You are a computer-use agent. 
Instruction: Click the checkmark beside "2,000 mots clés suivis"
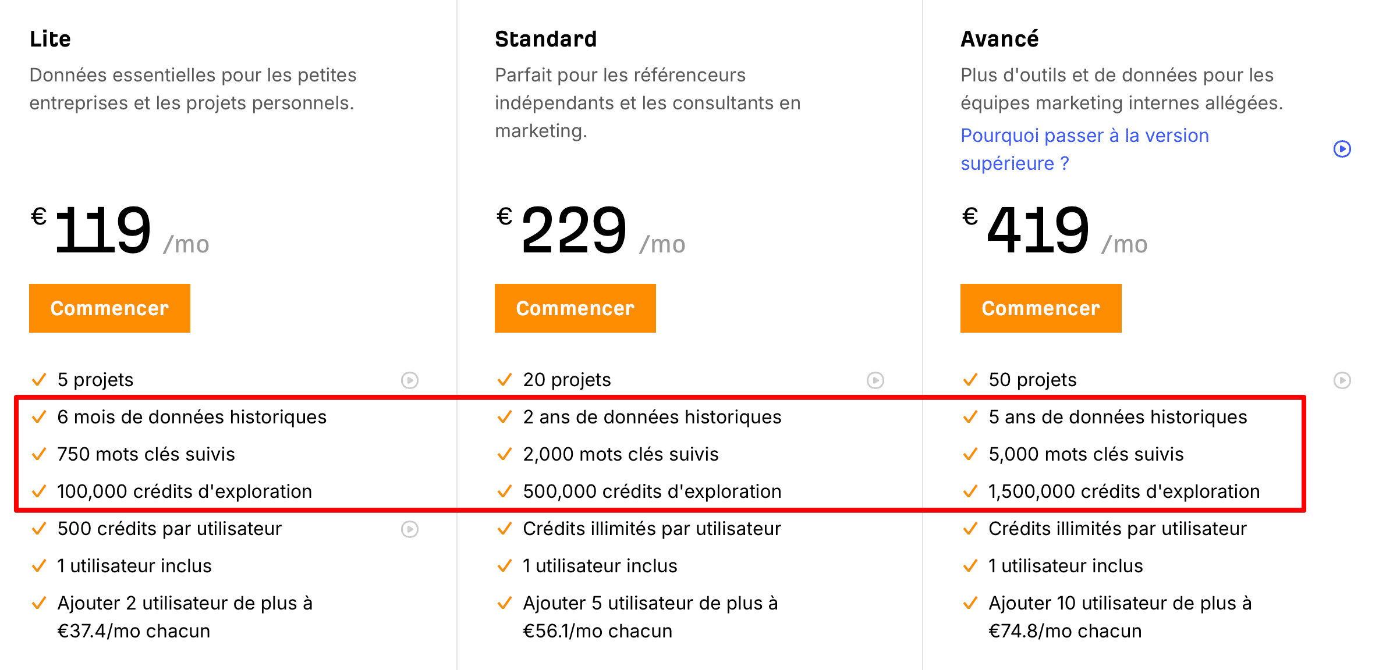504,454
